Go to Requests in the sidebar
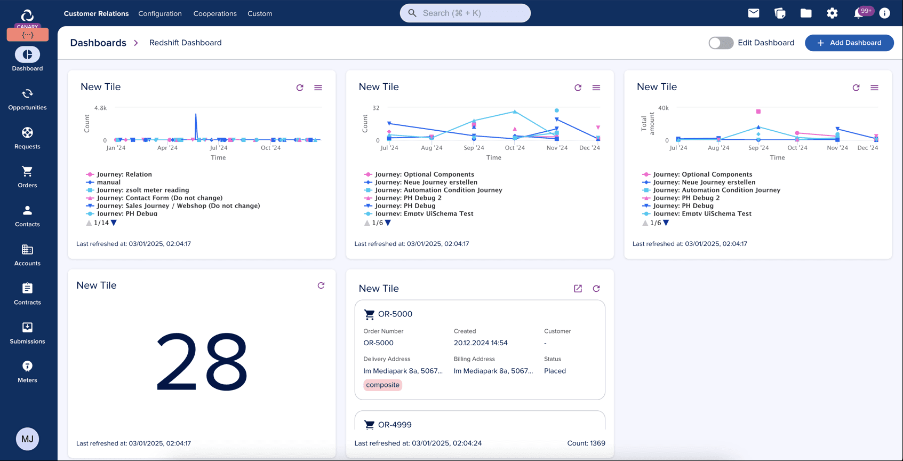 click(27, 138)
